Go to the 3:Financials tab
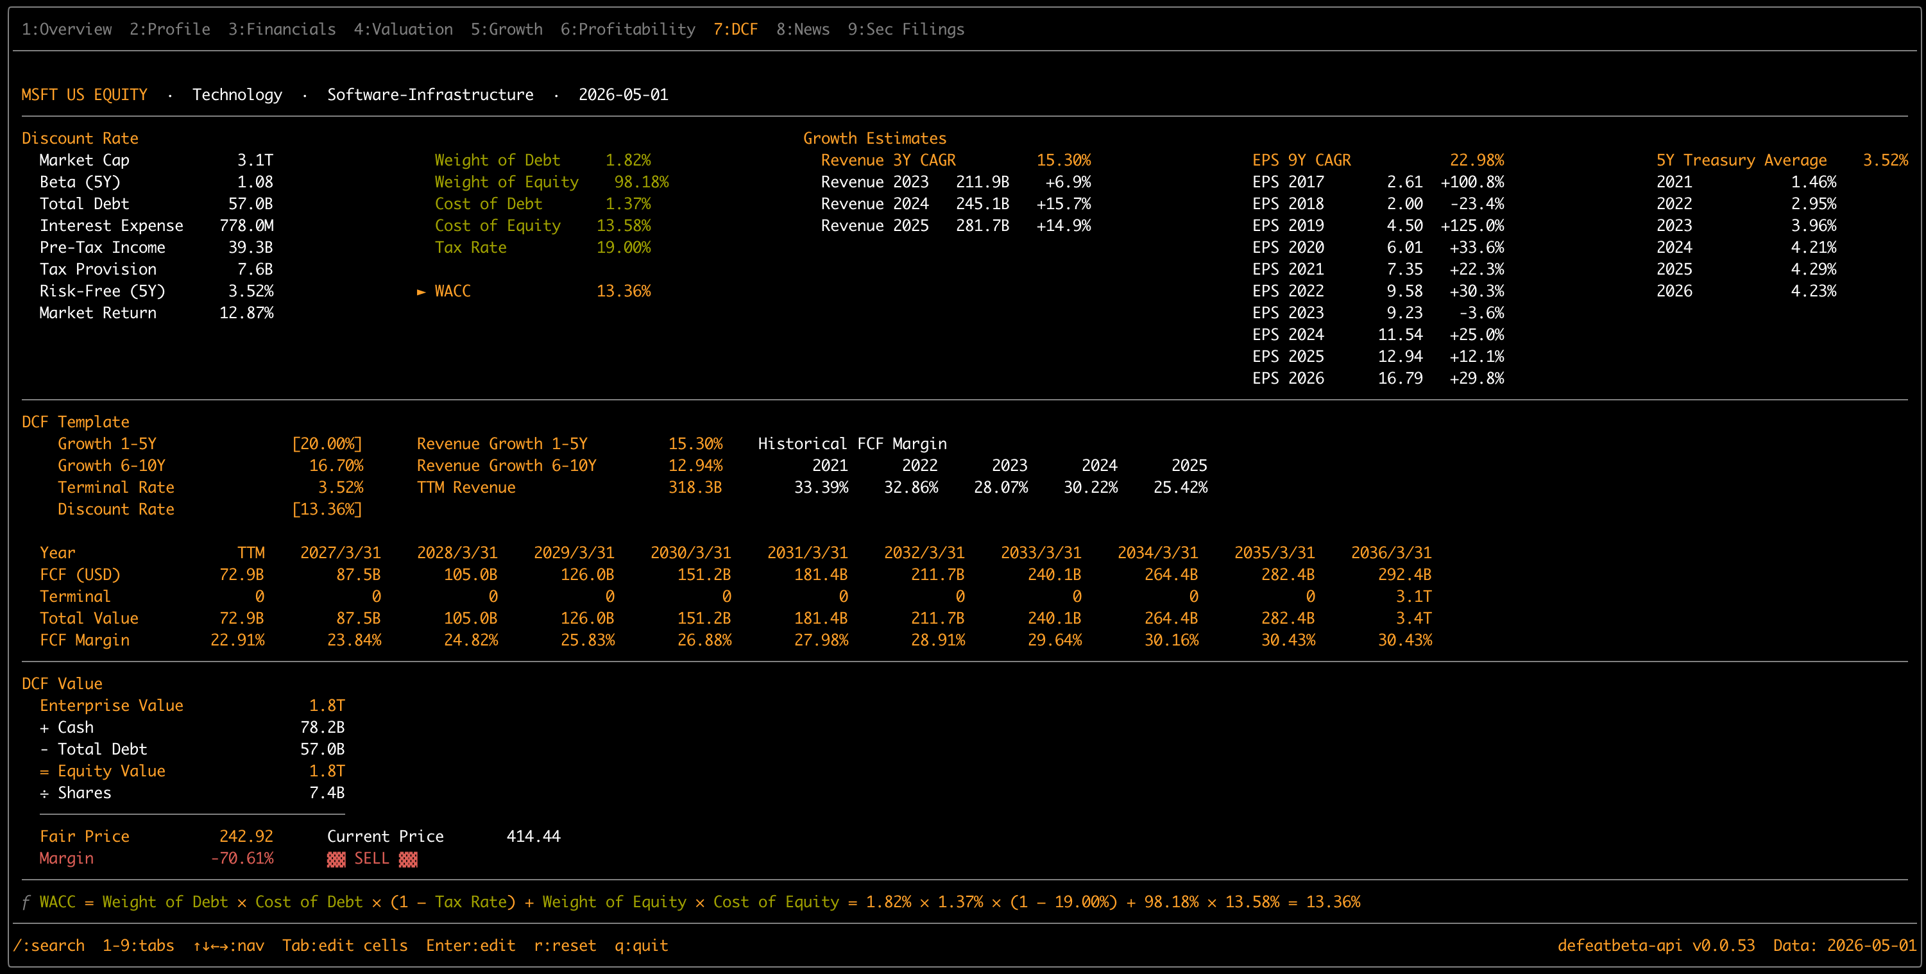 (282, 29)
